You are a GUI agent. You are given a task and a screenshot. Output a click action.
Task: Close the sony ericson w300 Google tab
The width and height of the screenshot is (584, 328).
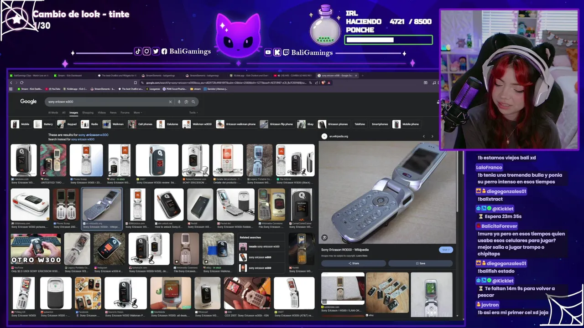tap(357, 75)
